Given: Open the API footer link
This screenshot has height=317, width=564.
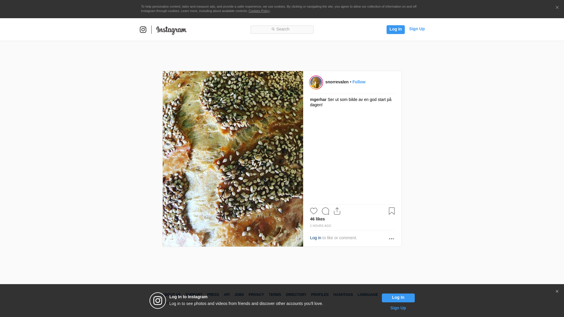Looking at the screenshot, I should click(x=227, y=295).
